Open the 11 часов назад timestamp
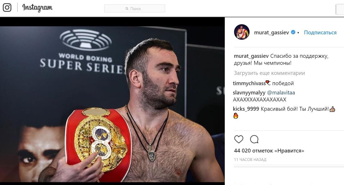This screenshot has width=344, height=185. point(250,160)
